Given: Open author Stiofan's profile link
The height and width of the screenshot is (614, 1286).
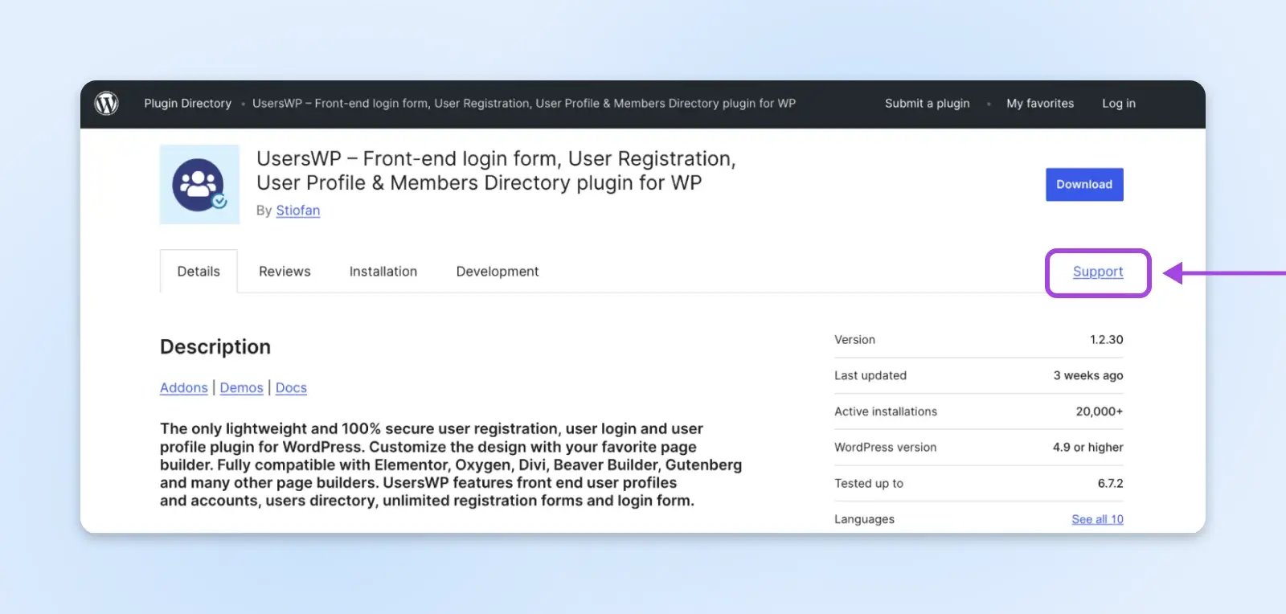Looking at the screenshot, I should [297, 211].
